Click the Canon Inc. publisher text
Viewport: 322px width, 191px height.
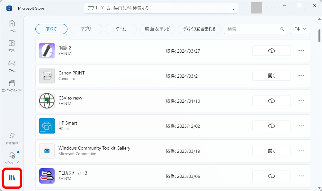coord(67,79)
